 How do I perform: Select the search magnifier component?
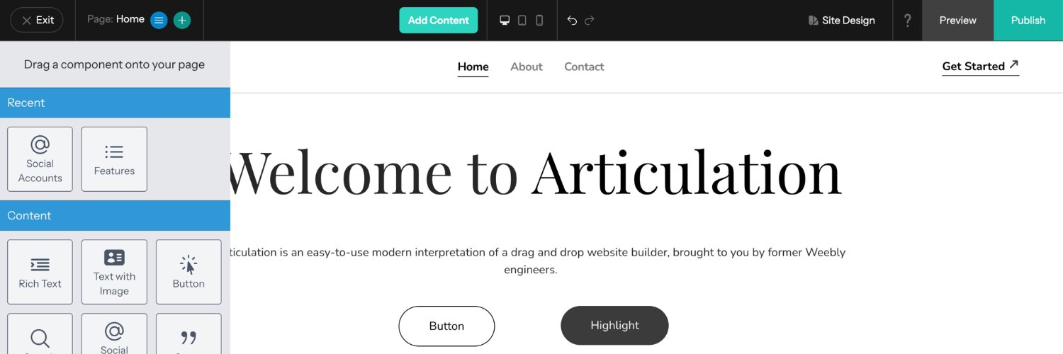pyautogui.click(x=40, y=333)
